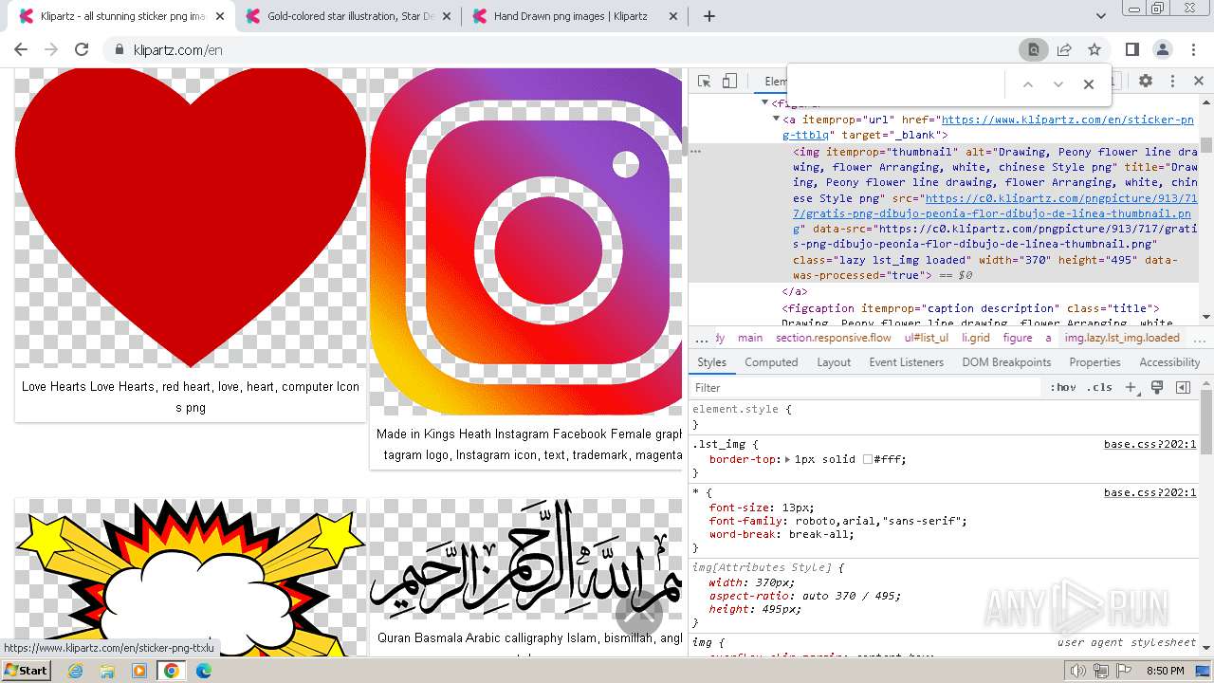Open the tab search dropdown arrow
The height and width of the screenshot is (683, 1214).
[x=1101, y=16]
